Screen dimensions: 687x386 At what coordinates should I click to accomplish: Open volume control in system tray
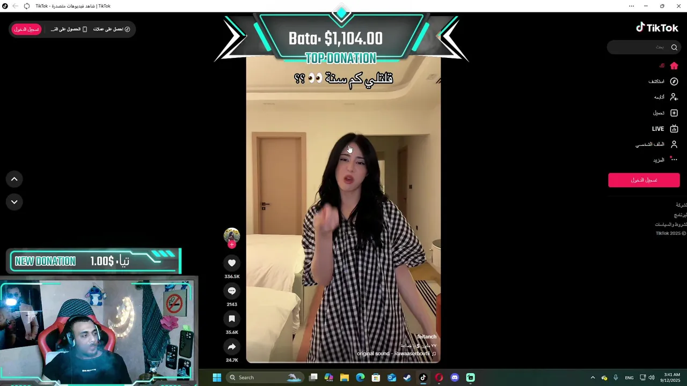coord(652,377)
